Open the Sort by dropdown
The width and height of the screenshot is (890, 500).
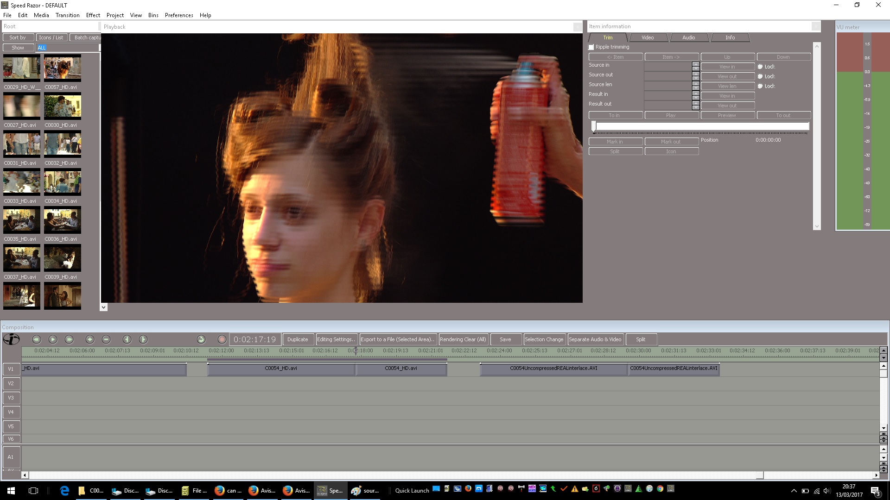click(x=18, y=37)
